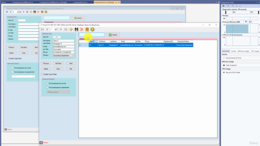Open Memory Usage tab in Diagnostic Tools
Screen dimensions: 260x146
(x=243, y=51)
